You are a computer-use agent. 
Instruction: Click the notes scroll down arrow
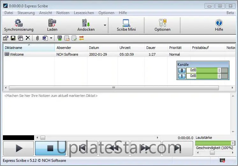(233, 132)
